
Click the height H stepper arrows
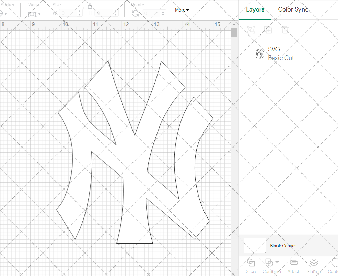pyautogui.click(x=116, y=13)
